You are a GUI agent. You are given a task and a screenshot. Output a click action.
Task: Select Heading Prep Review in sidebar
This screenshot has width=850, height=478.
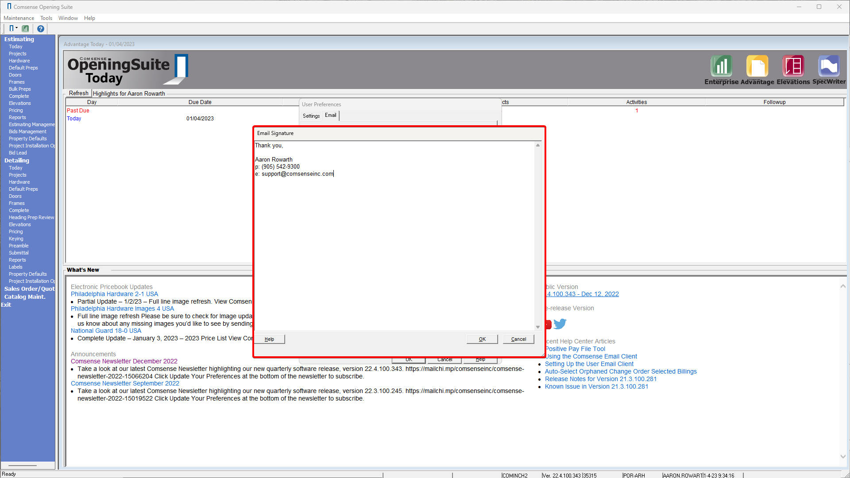31,217
